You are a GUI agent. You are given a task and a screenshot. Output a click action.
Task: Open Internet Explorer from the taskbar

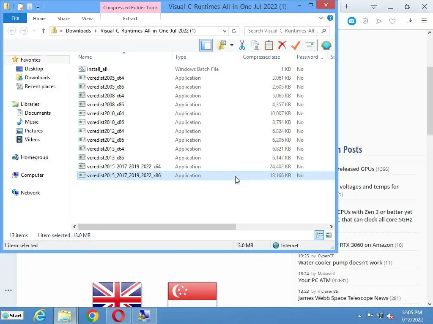pyautogui.click(x=39, y=316)
